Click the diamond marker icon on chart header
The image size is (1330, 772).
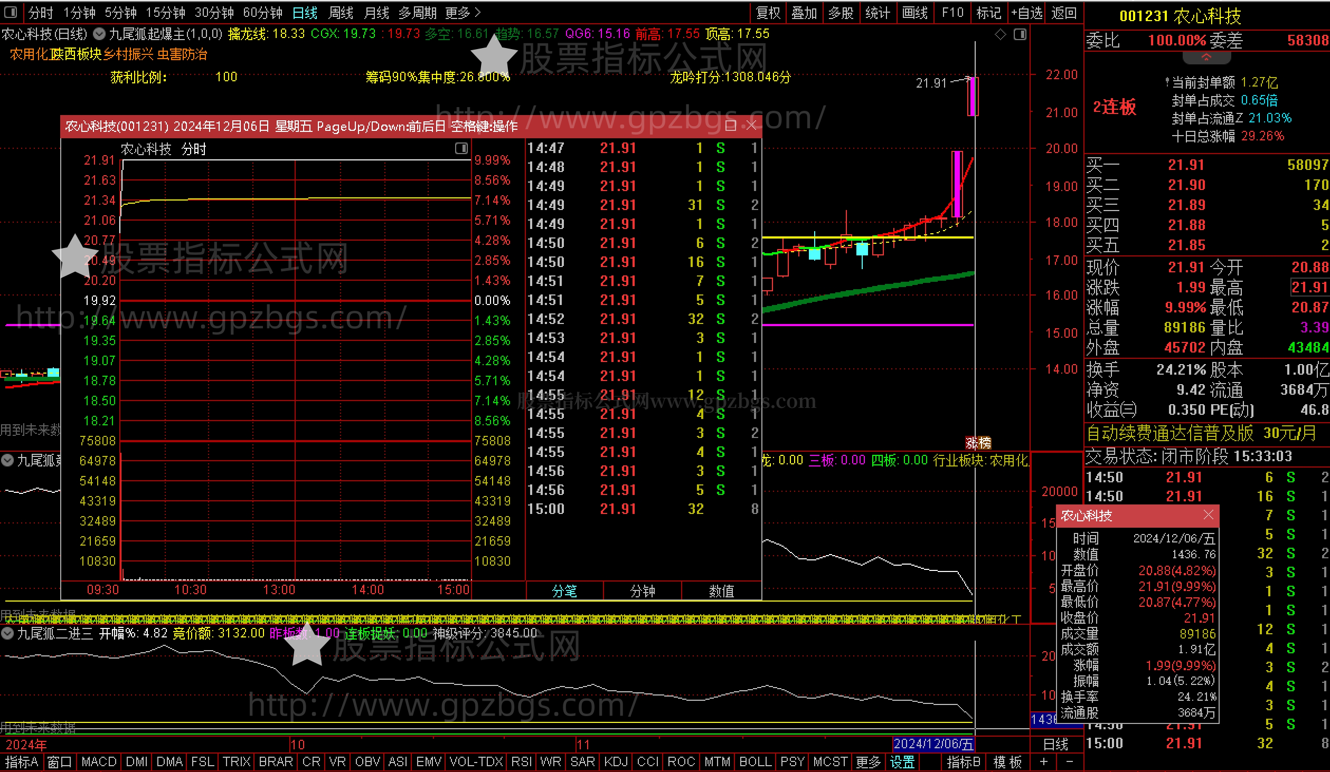pyautogui.click(x=1001, y=35)
